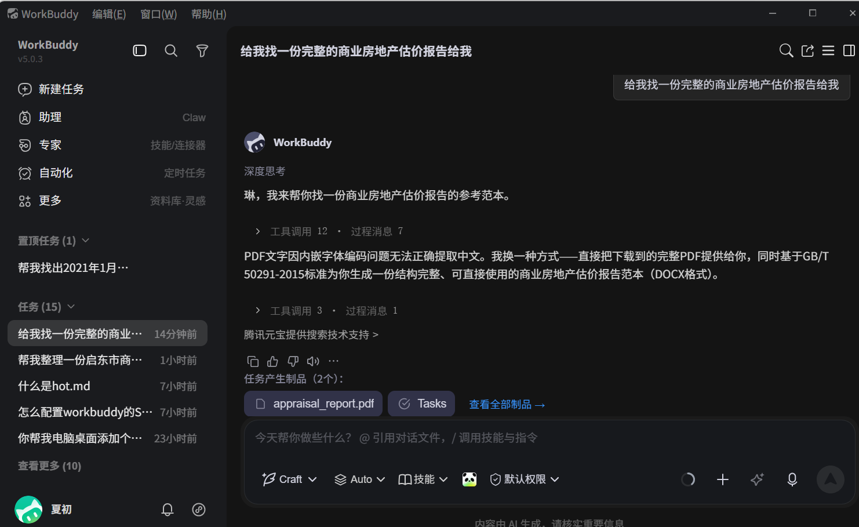Click the sparkle enhance prompt icon
The image size is (859, 527).
point(757,479)
